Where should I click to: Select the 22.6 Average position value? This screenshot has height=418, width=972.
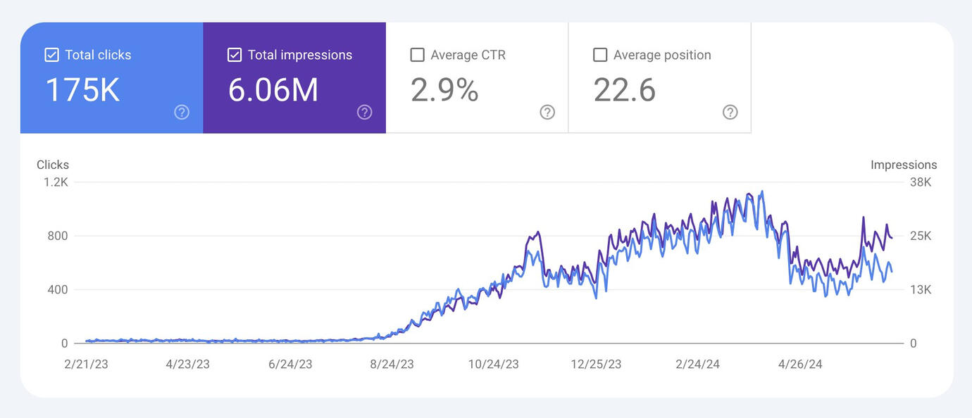[x=624, y=90]
